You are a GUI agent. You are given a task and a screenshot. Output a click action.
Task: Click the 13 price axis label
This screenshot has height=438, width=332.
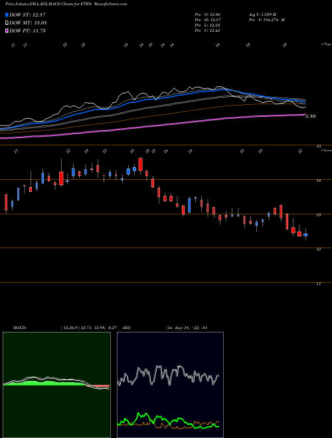(x=319, y=215)
